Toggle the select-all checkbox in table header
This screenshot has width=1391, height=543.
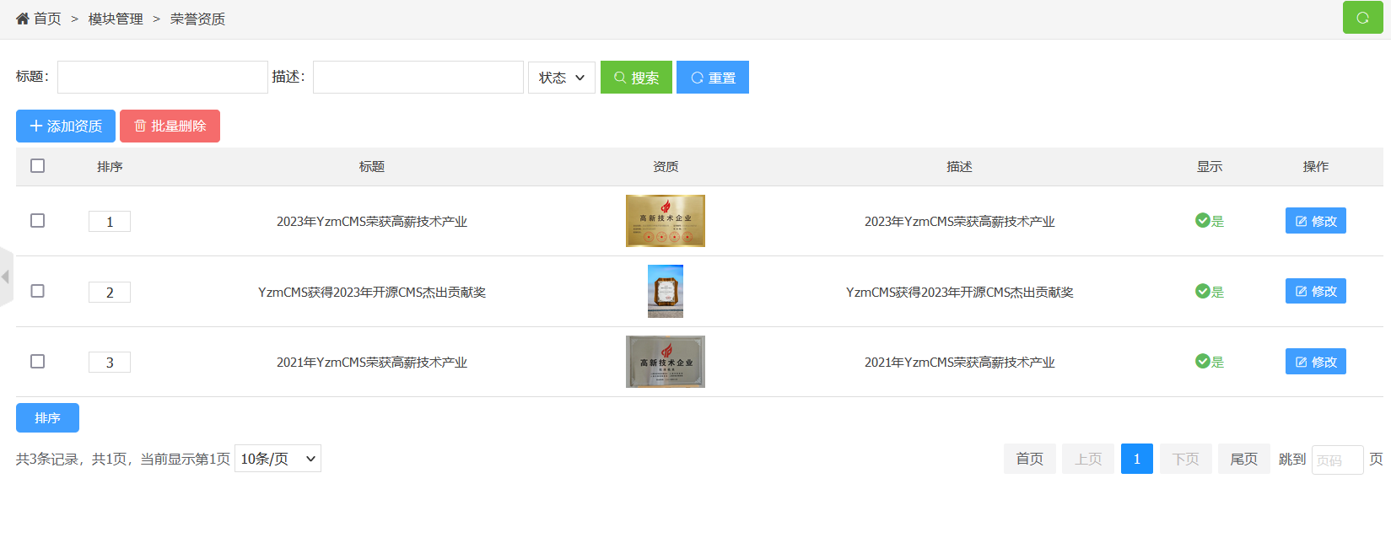coord(37,166)
